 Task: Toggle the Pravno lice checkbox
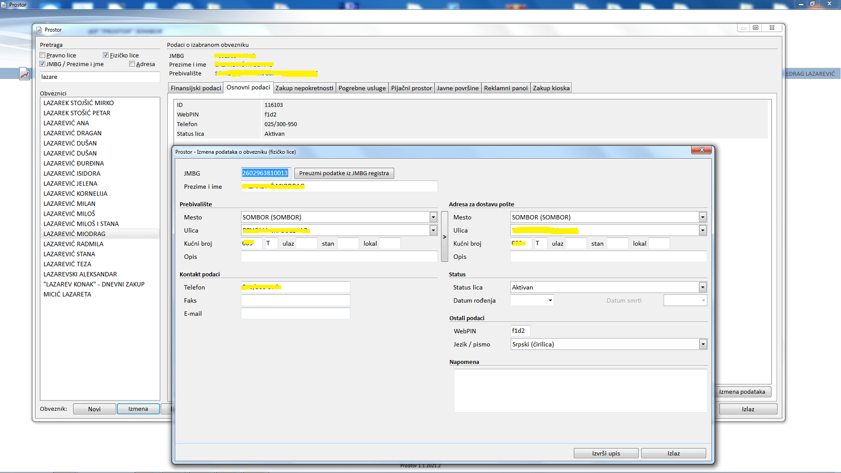pos(42,55)
